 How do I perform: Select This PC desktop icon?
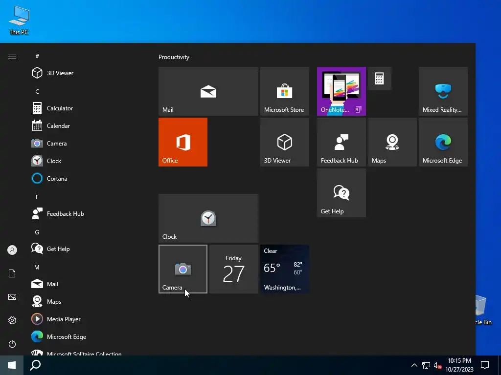[19, 21]
